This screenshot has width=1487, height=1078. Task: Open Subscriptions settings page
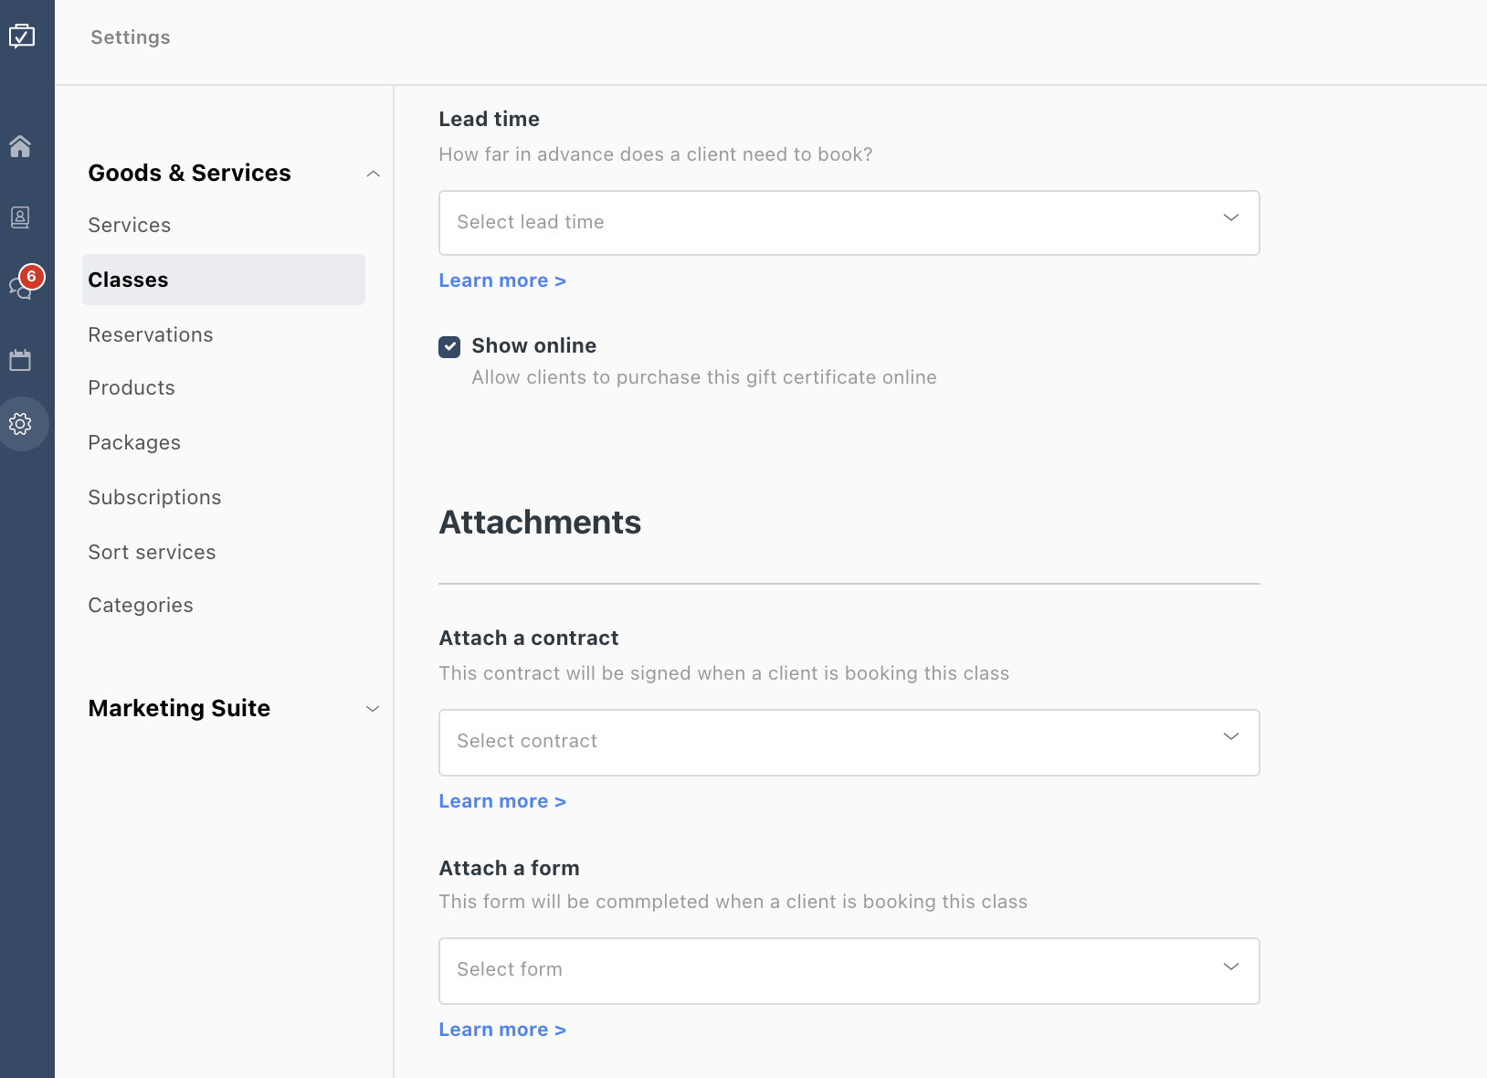[x=154, y=497]
